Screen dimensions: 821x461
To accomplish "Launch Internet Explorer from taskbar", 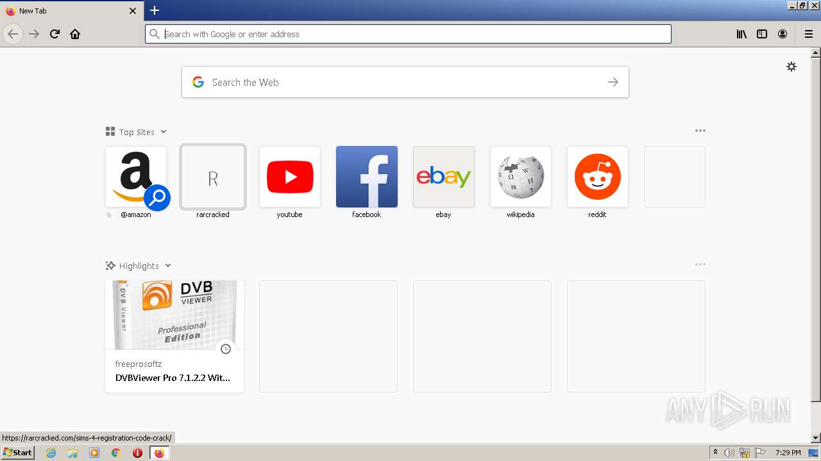I will tap(51, 453).
